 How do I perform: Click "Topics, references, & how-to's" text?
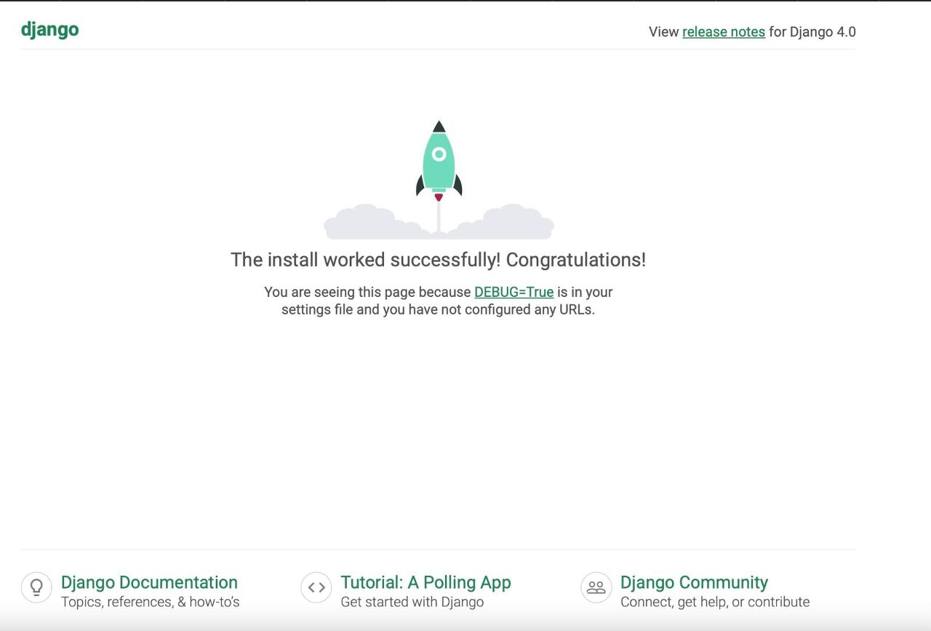(x=151, y=602)
